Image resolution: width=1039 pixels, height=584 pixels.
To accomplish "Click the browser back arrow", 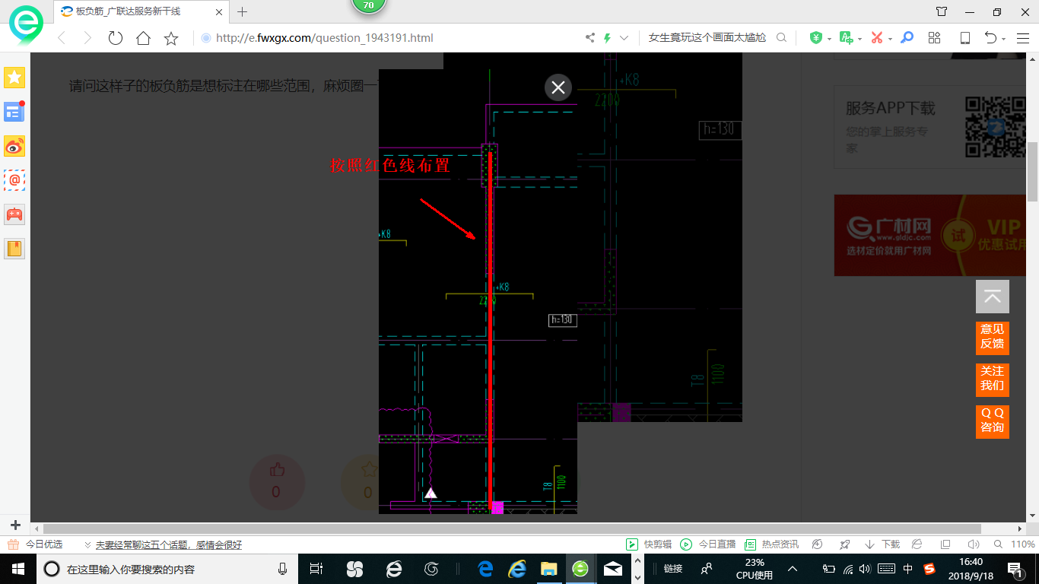I will coord(62,38).
